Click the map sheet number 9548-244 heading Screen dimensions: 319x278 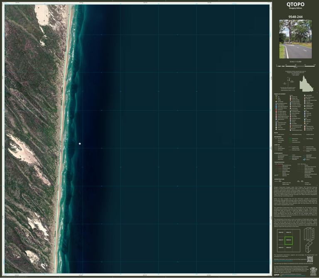[x=295, y=17]
